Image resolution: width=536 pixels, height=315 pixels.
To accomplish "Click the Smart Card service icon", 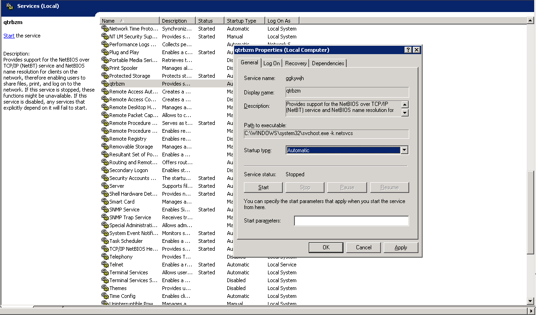I will click(105, 202).
